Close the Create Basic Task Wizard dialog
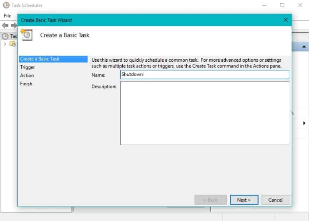Screen dimensions: 309x221 click(286, 20)
